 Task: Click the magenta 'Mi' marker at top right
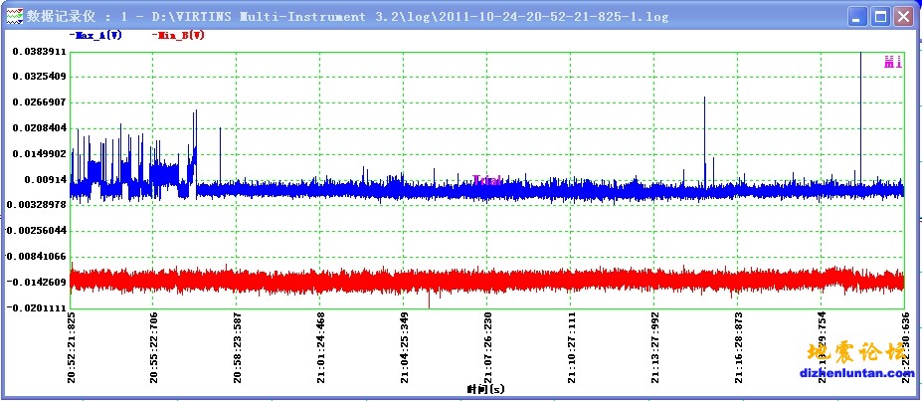click(892, 62)
